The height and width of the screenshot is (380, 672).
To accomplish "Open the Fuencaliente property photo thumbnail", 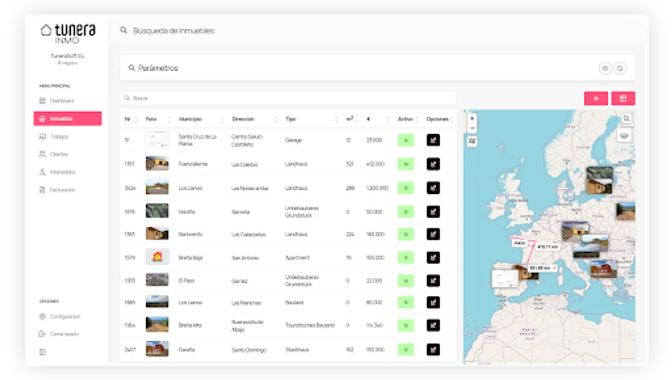I will pyautogui.click(x=157, y=163).
